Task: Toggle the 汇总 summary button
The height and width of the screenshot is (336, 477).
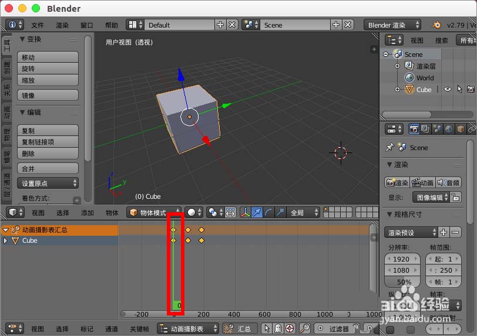Action: (240, 328)
